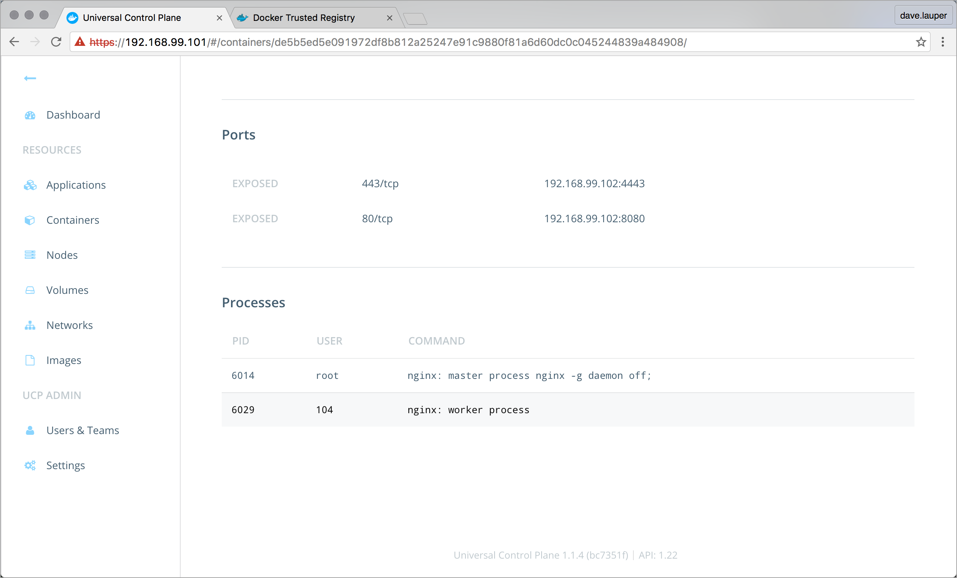The width and height of the screenshot is (957, 578).
Task: Click the Containers box icon
Action: pyautogui.click(x=30, y=220)
